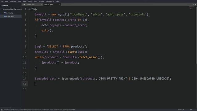Open the Project menu

click(41, 1)
